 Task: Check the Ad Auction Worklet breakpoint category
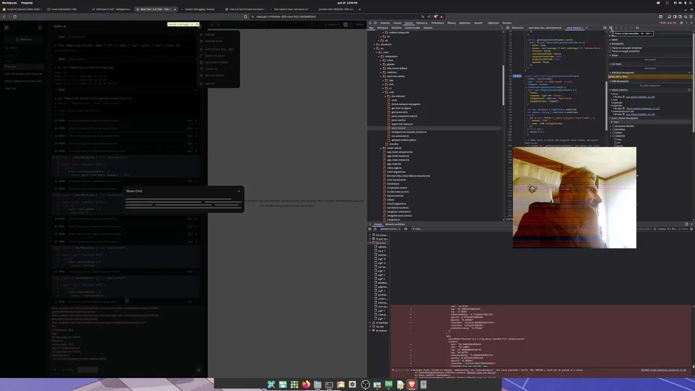pyautogui.click(x=614, y=126)
